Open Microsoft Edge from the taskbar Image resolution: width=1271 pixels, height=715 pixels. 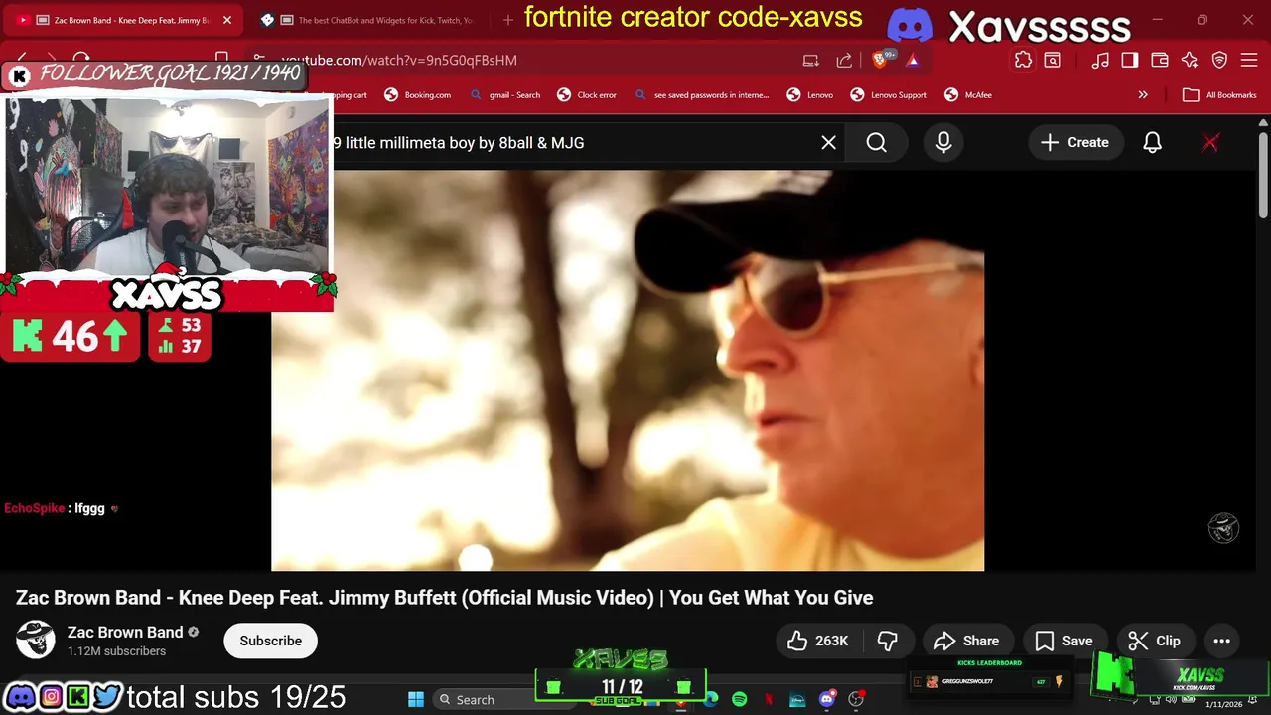711,699
